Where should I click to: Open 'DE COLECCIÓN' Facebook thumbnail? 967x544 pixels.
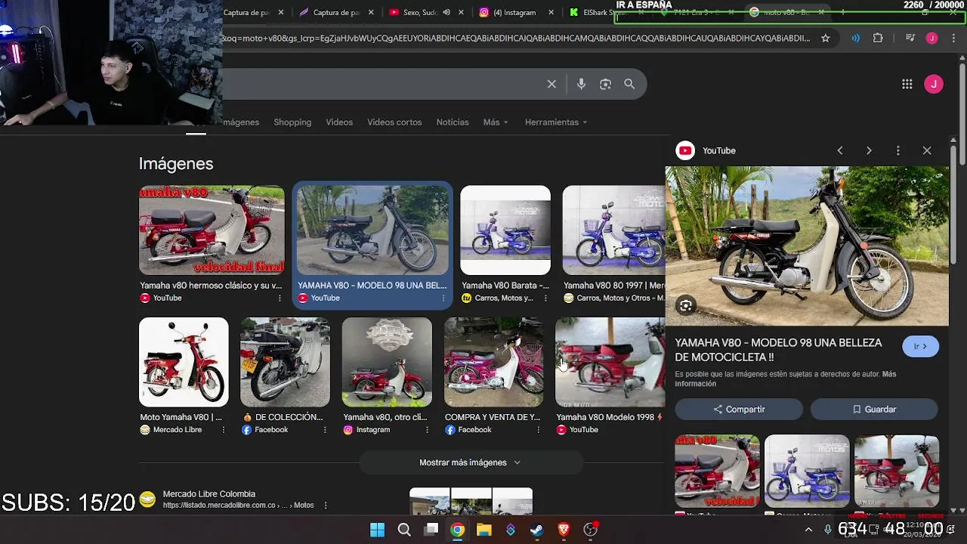(x=285, y=362)
